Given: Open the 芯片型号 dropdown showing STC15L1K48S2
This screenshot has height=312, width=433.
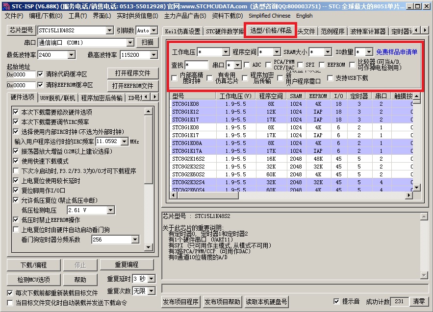Looking at the screenshot, I should click(x=109, y=30).
